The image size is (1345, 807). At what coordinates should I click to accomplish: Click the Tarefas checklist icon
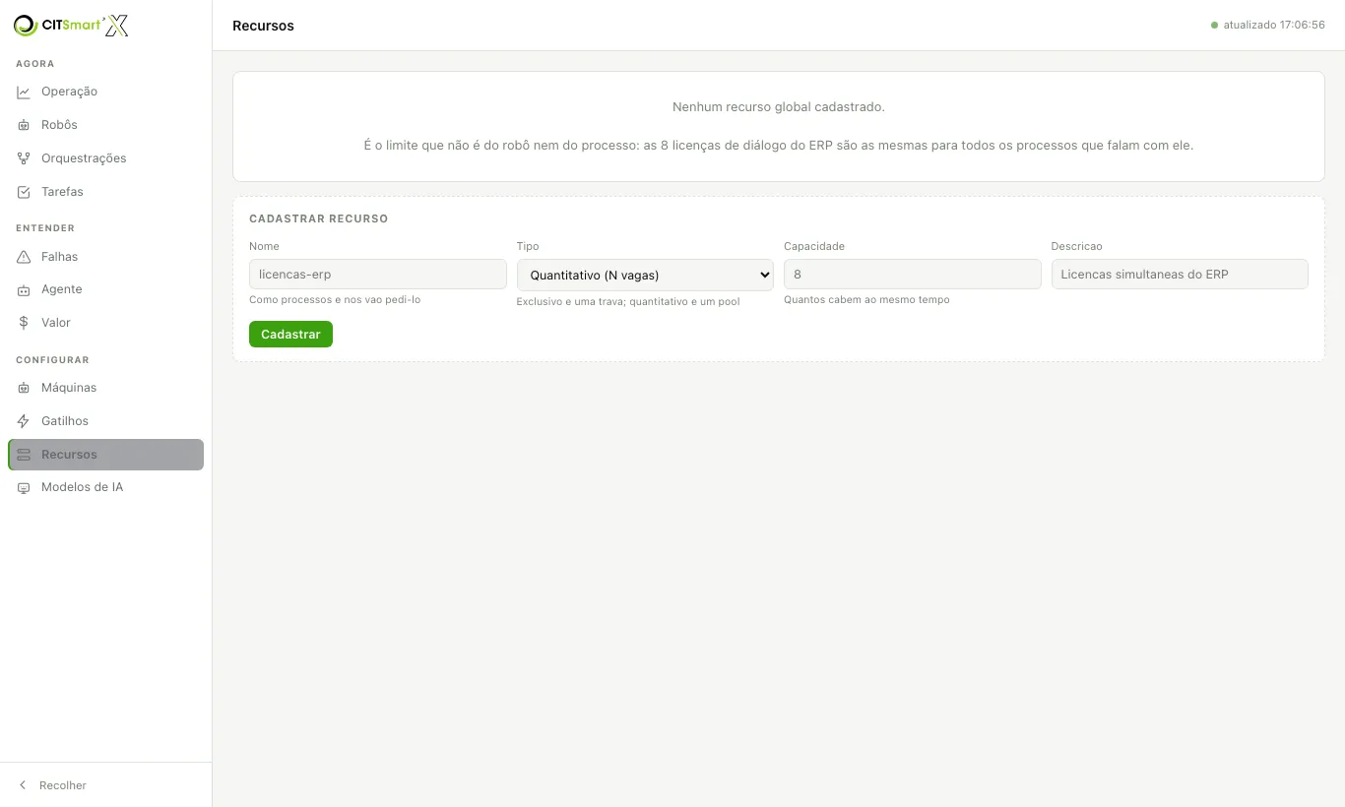tap(24, 192)
